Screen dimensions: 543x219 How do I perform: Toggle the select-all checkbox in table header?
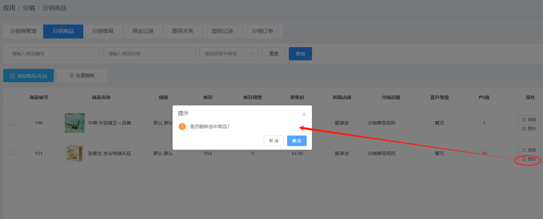coord(10,97)
